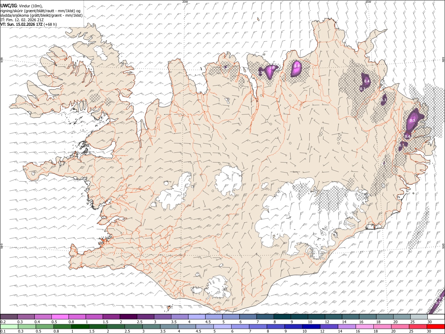Screen dimensions: 445x334
Task: Click the lower scale blue swatch starting at 8
Action: tap(275, 326)
